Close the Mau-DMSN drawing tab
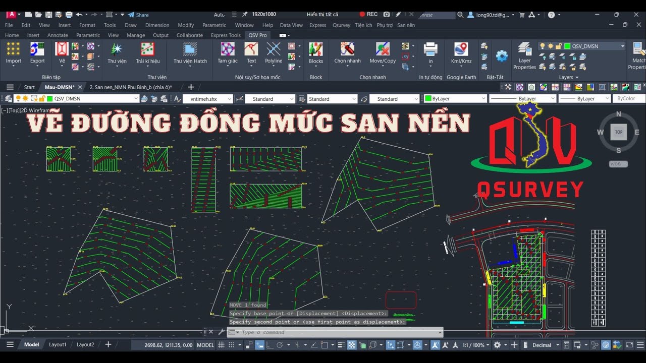The height and width of the screenshot is (363, 646). (x=80, y=87)
